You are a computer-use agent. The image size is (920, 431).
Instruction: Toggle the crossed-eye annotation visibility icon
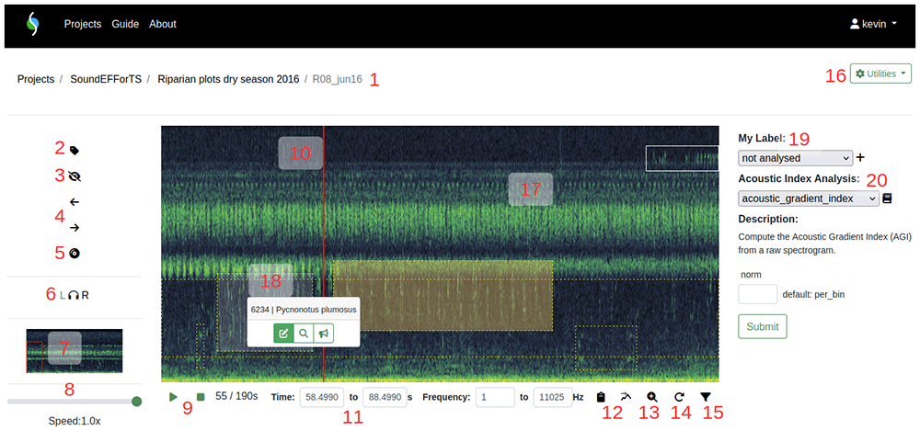(x=74, y=176)
